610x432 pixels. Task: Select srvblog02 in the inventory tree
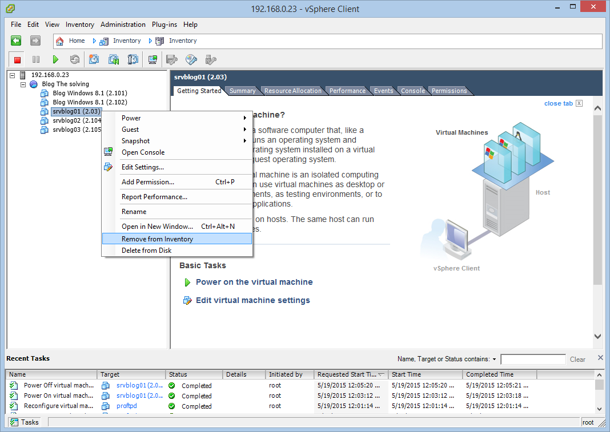pos(77,120)
